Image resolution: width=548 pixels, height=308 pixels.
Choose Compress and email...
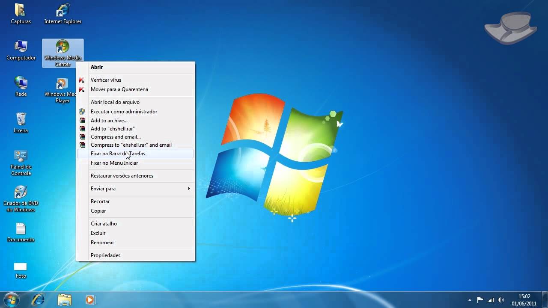135,137
